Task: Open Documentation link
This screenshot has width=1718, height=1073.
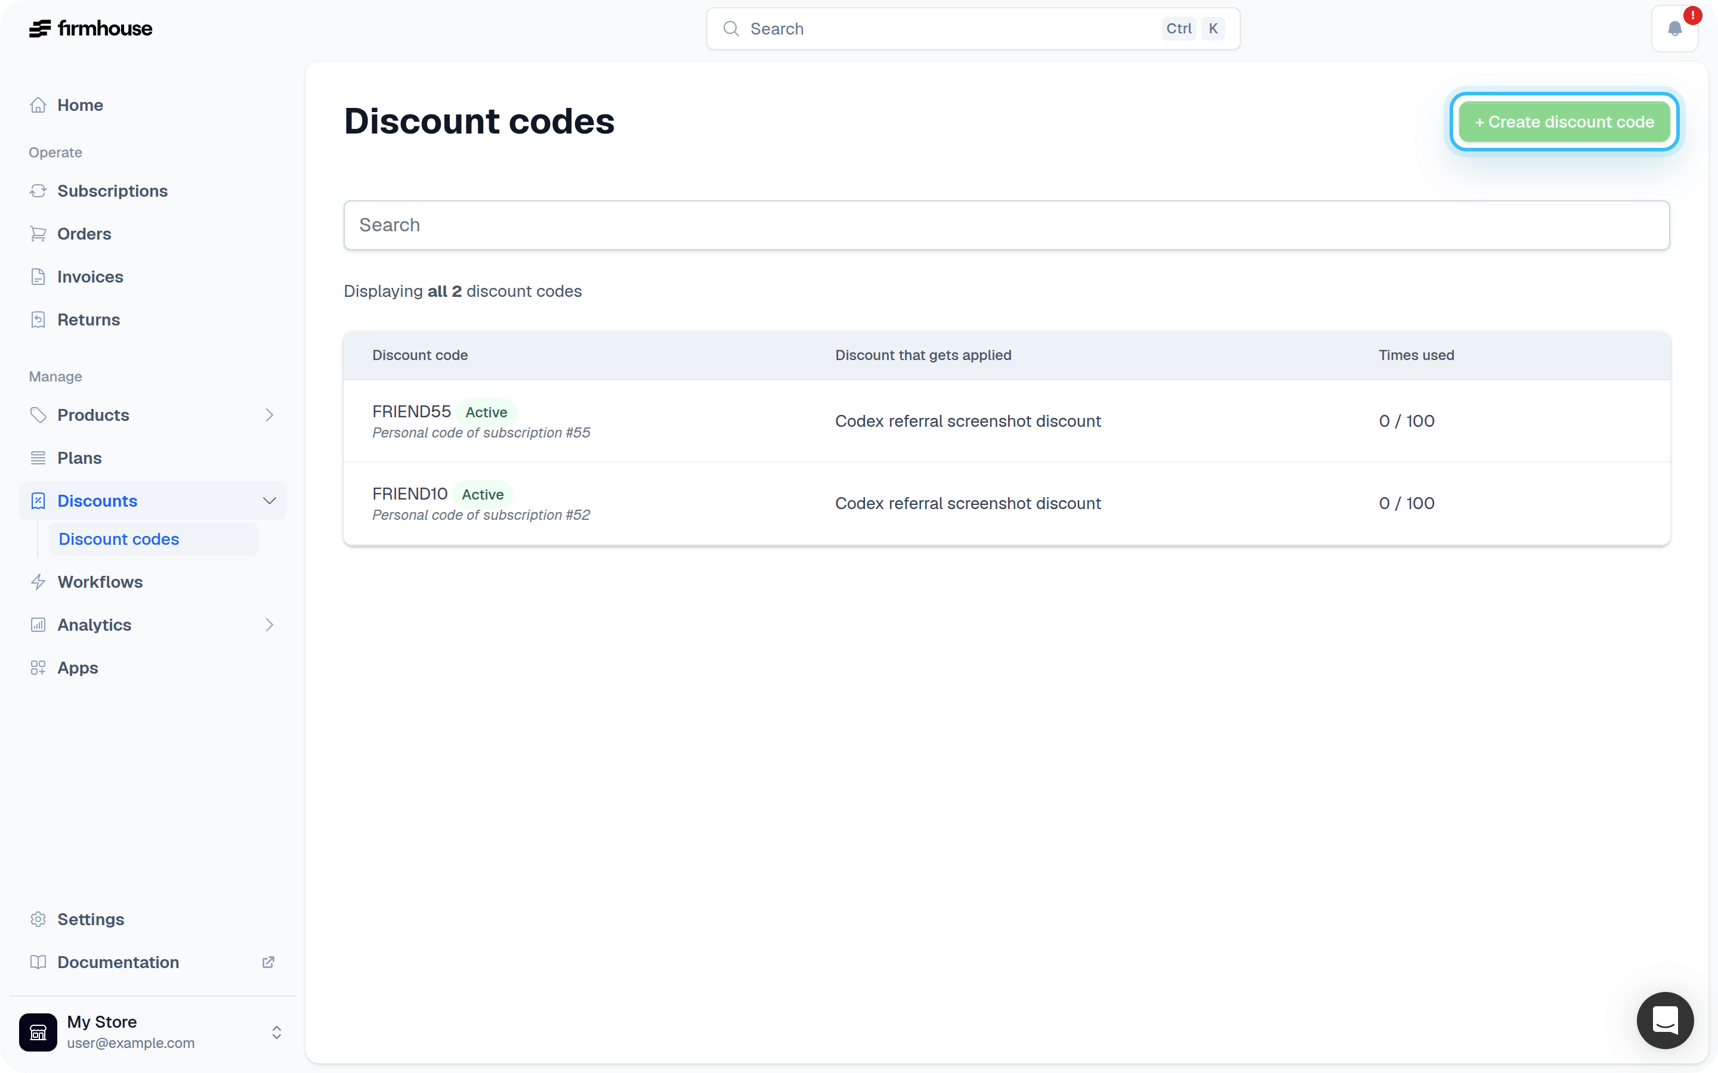Action: (x=153, y=962)
